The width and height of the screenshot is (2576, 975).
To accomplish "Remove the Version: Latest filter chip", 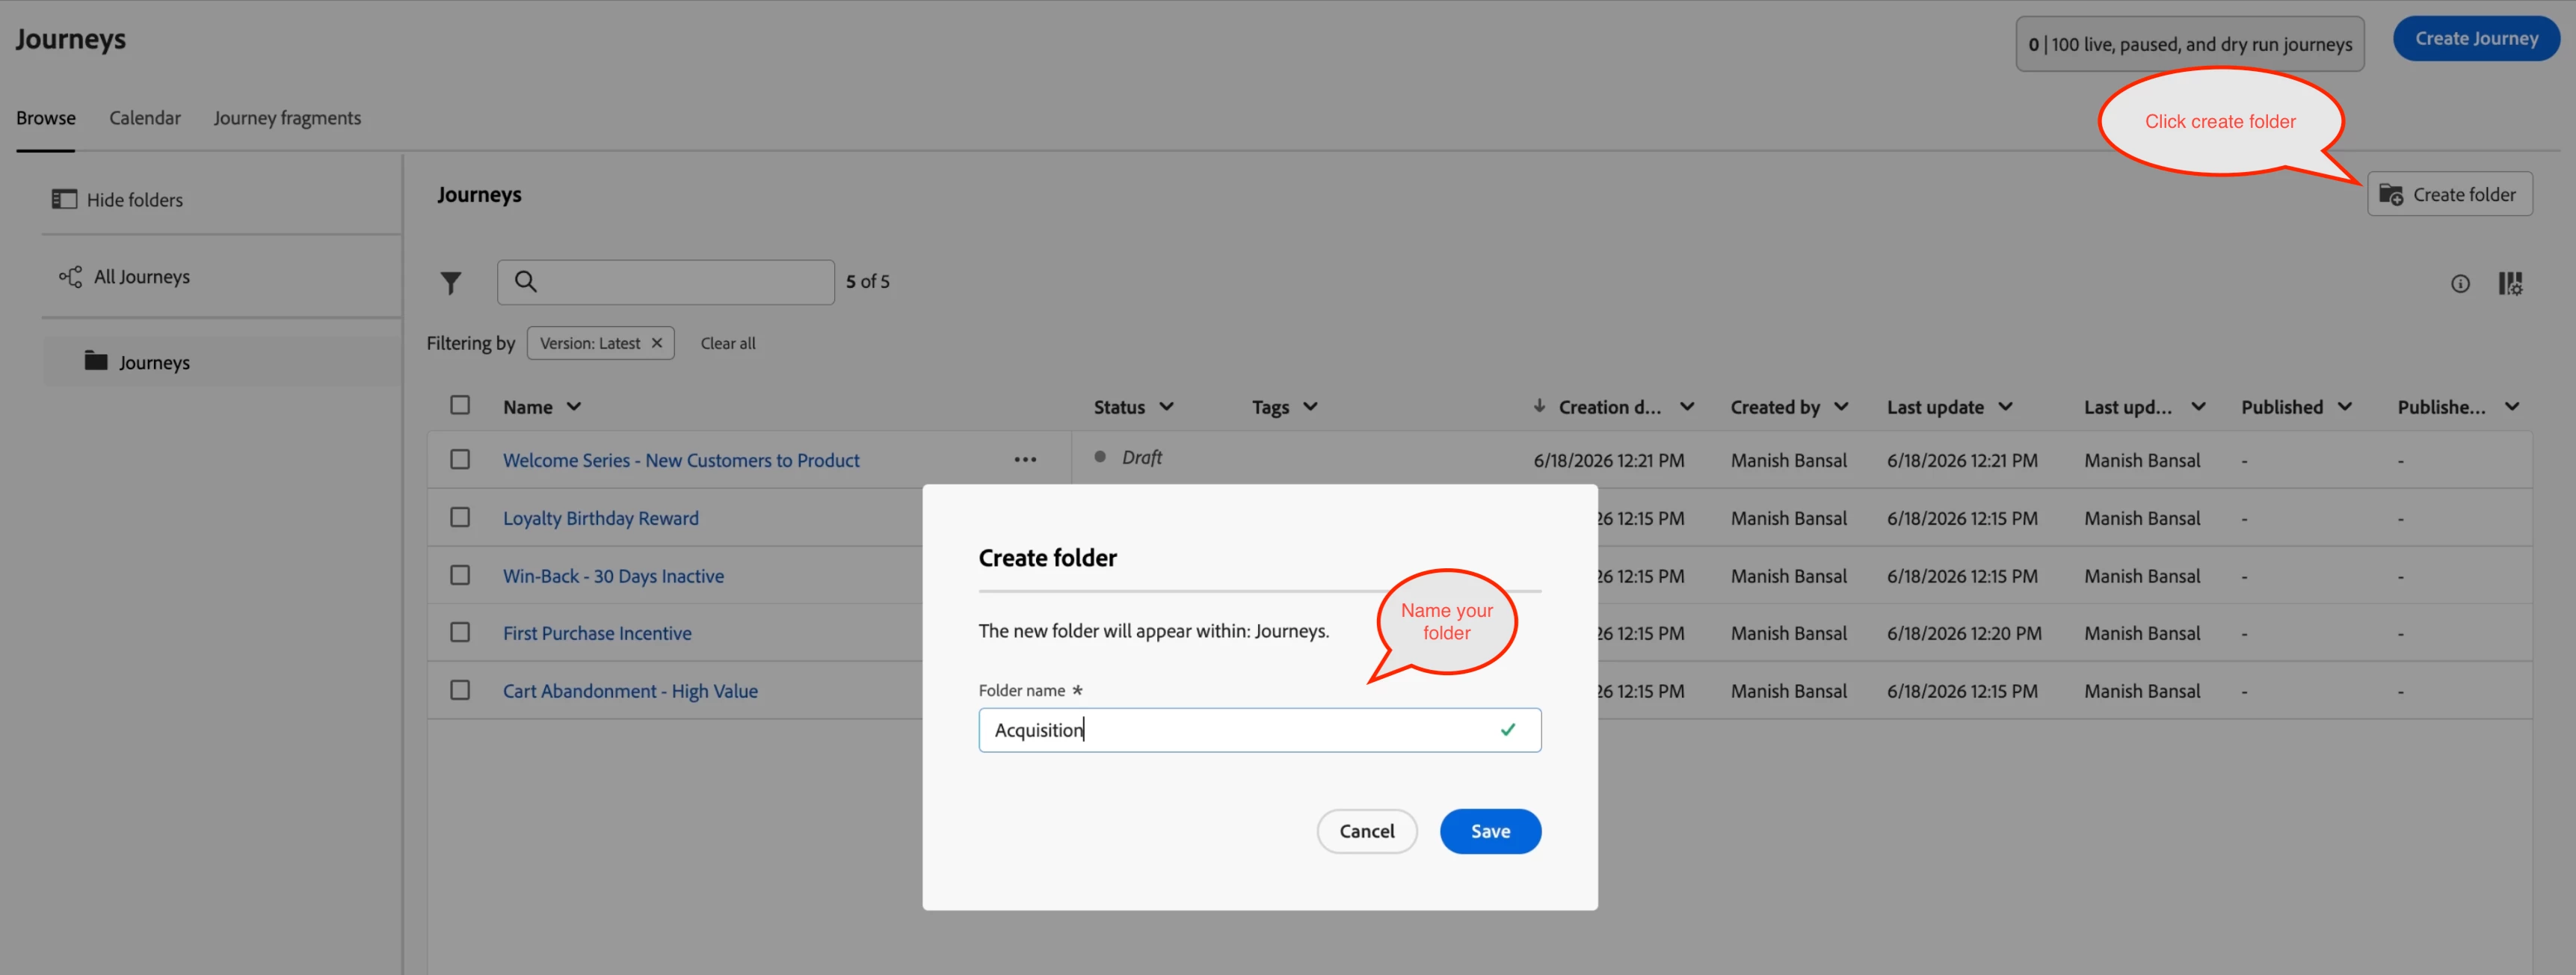I will (x=657, y=343).
